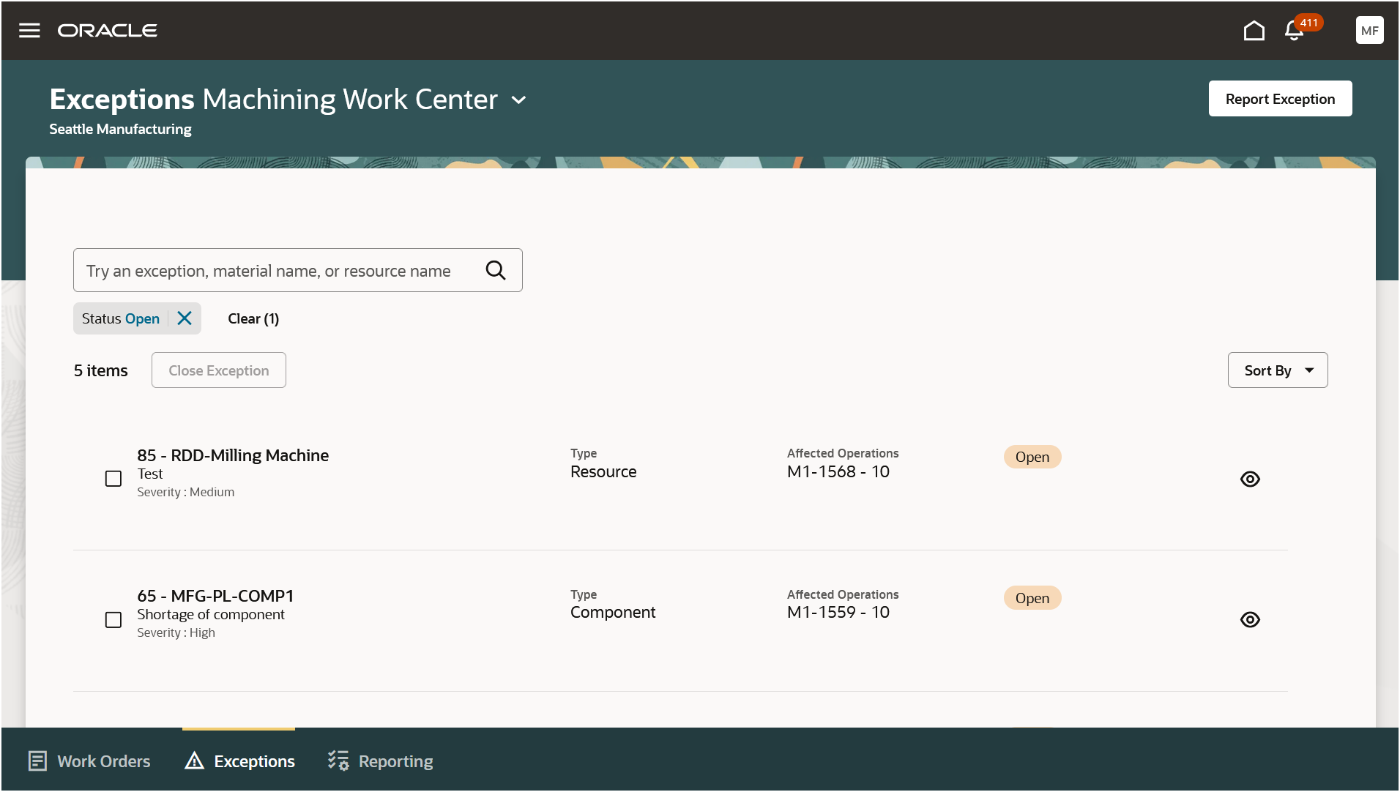The image size is (1400, 792).
Task: Switch to the Reporting tab
Action: (x=380, y=761)
